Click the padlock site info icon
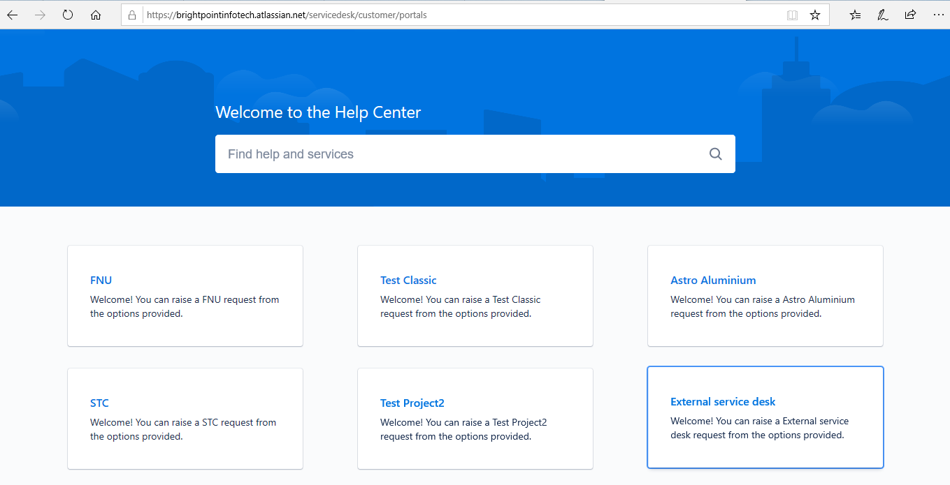The width and height of the screenshot is (950, 485). tap(132, 15)
